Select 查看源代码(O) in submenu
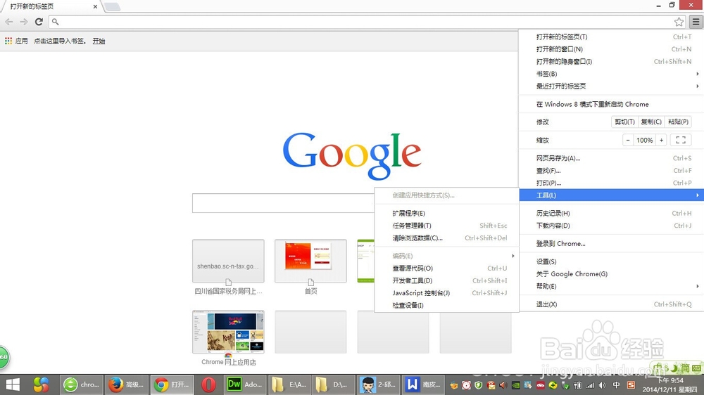Viewport: 704px width, 395px height. click(x=447, y=268)
